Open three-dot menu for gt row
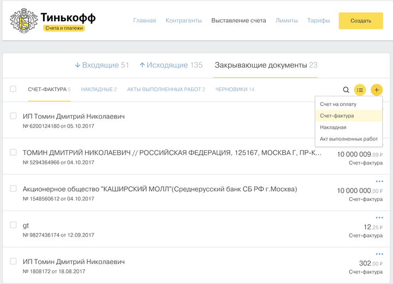Screen dimensions: 393x284 pos(379,217)
